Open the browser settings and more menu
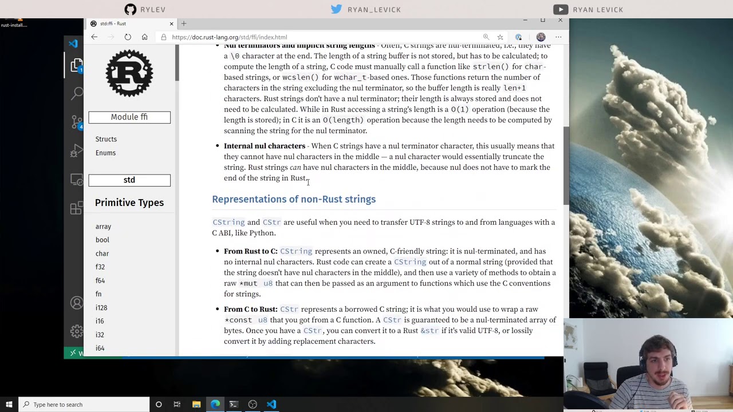Image resolution: width=733 pixels, height=412 pixels. pyautogui.click(x=558, y=37)
